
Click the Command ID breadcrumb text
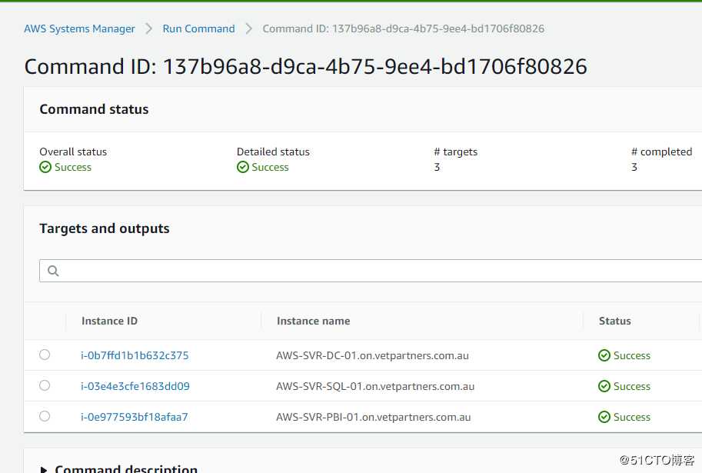tap(404, 28)
